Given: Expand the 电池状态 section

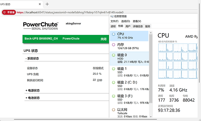Looking at the screenshot, I should click(33, 98).
